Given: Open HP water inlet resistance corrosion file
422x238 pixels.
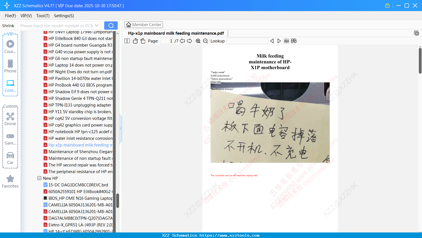Looking at the screenshot, I should [78, 138].
